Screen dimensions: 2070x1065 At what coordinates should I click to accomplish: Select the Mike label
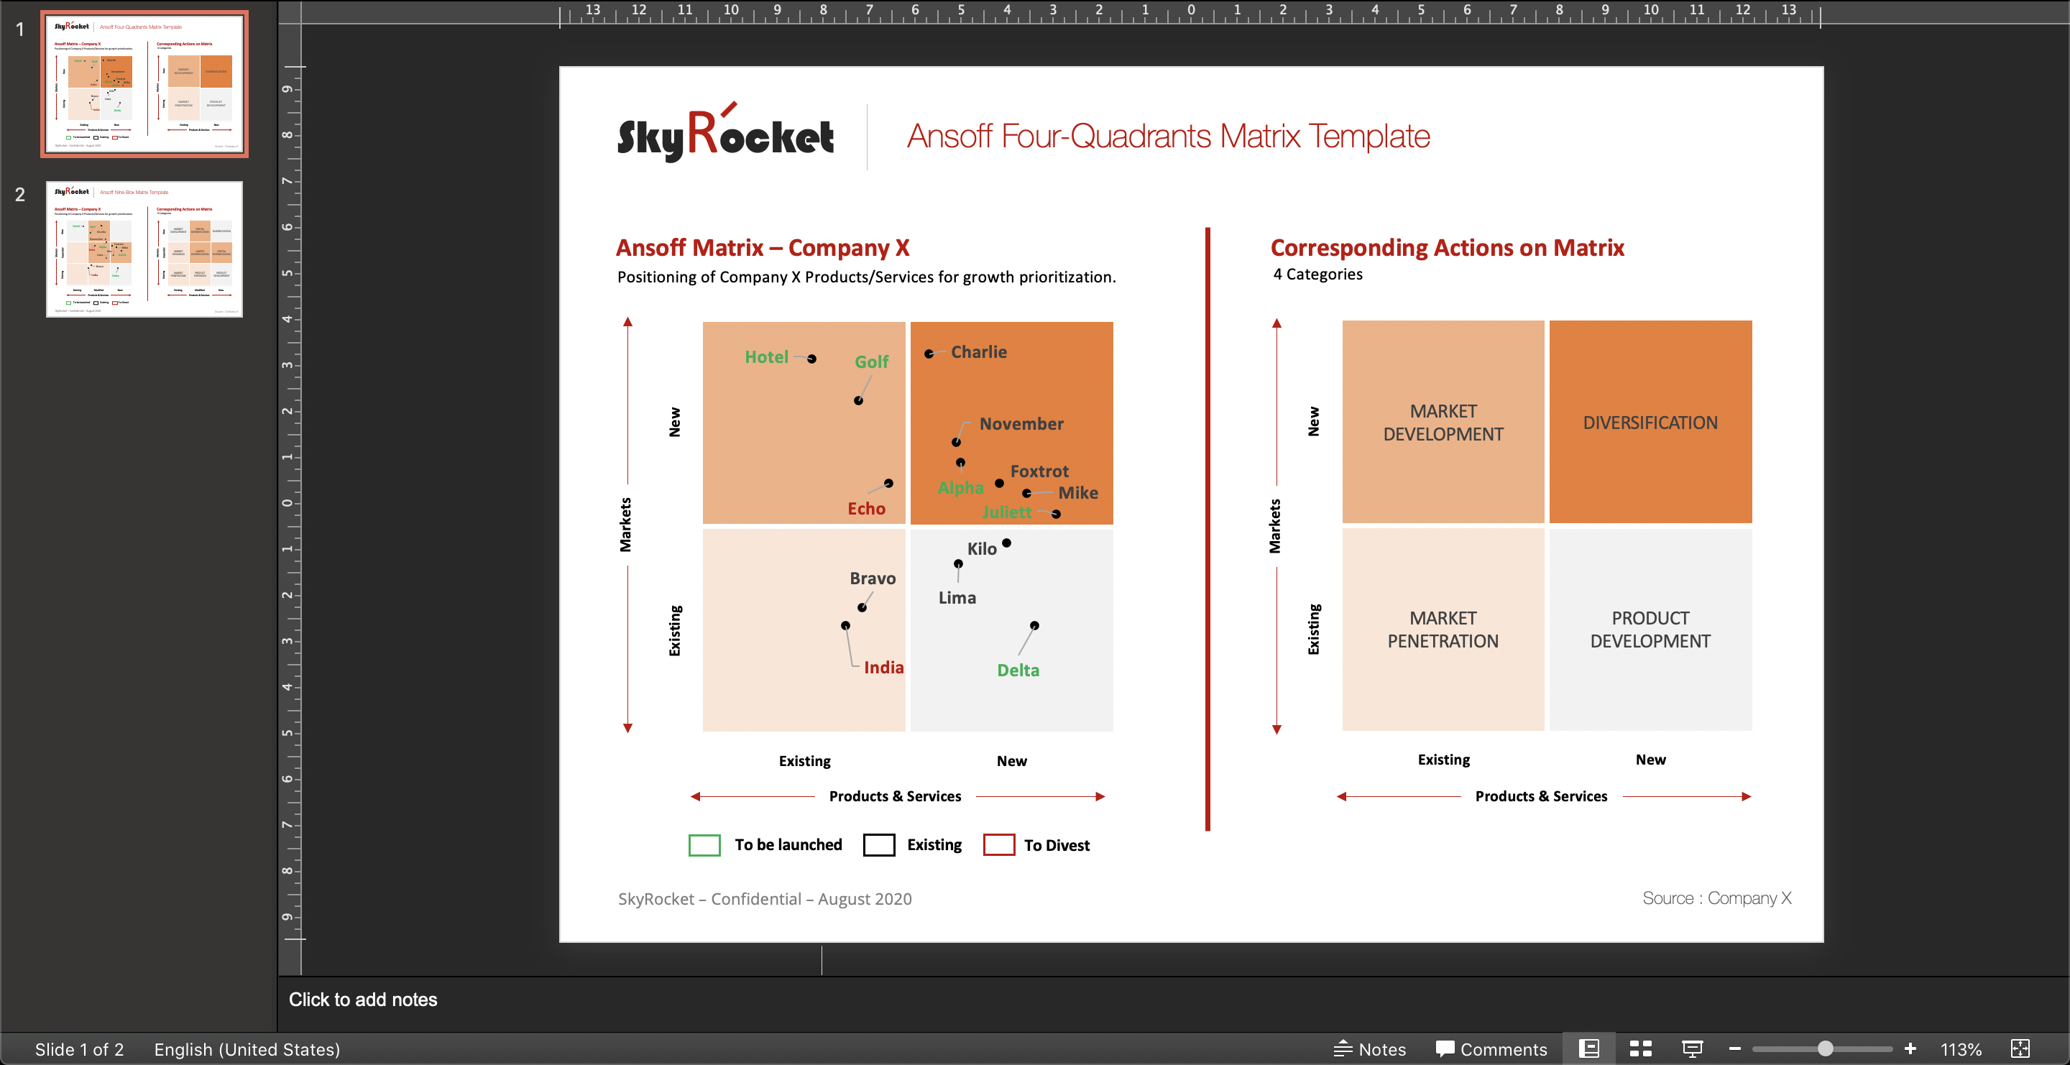point(1078,492)
